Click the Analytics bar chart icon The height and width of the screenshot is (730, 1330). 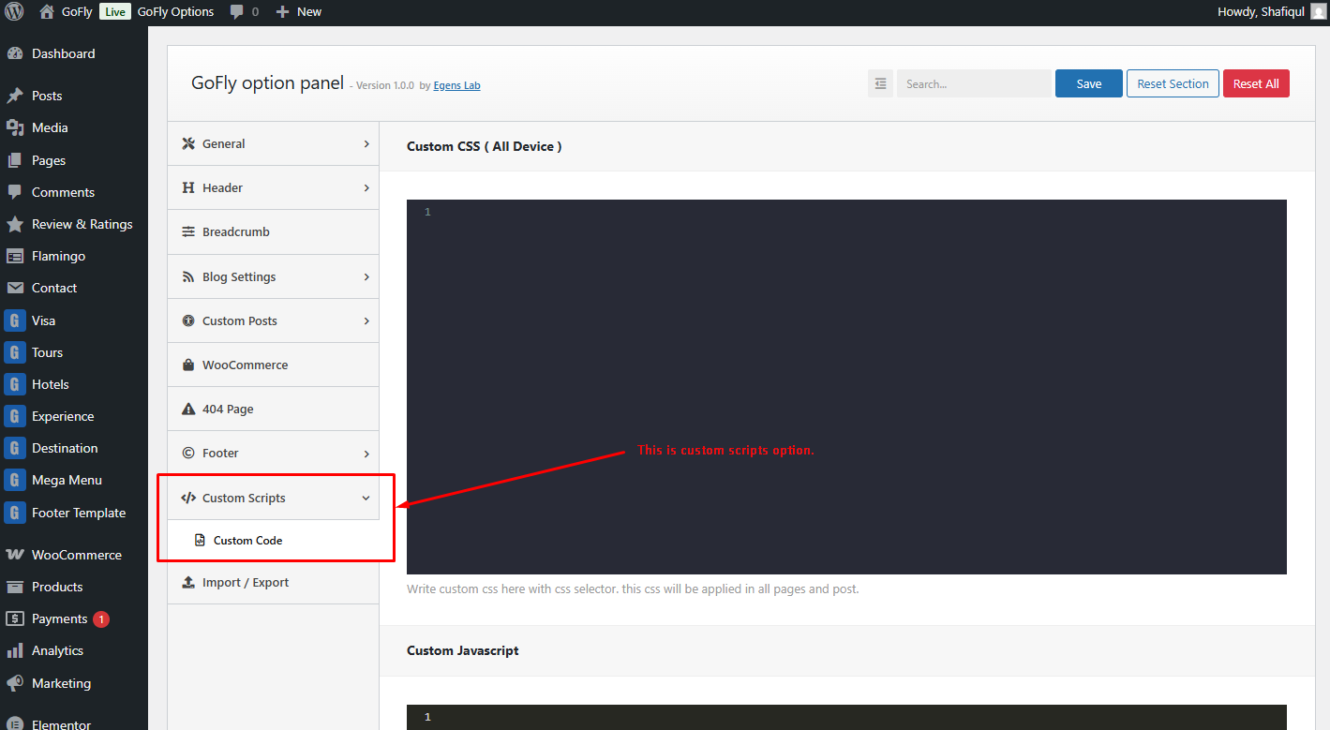pos(15,650)
